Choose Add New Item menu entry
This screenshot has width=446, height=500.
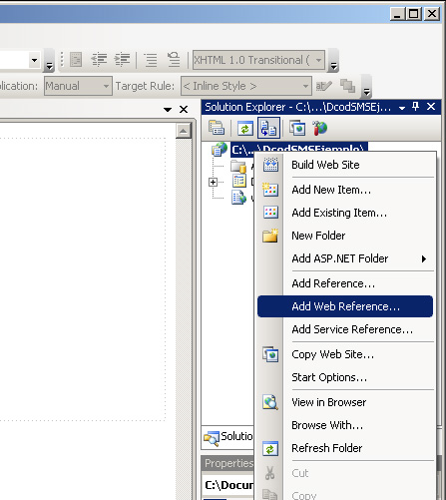(x=345, y=190)
